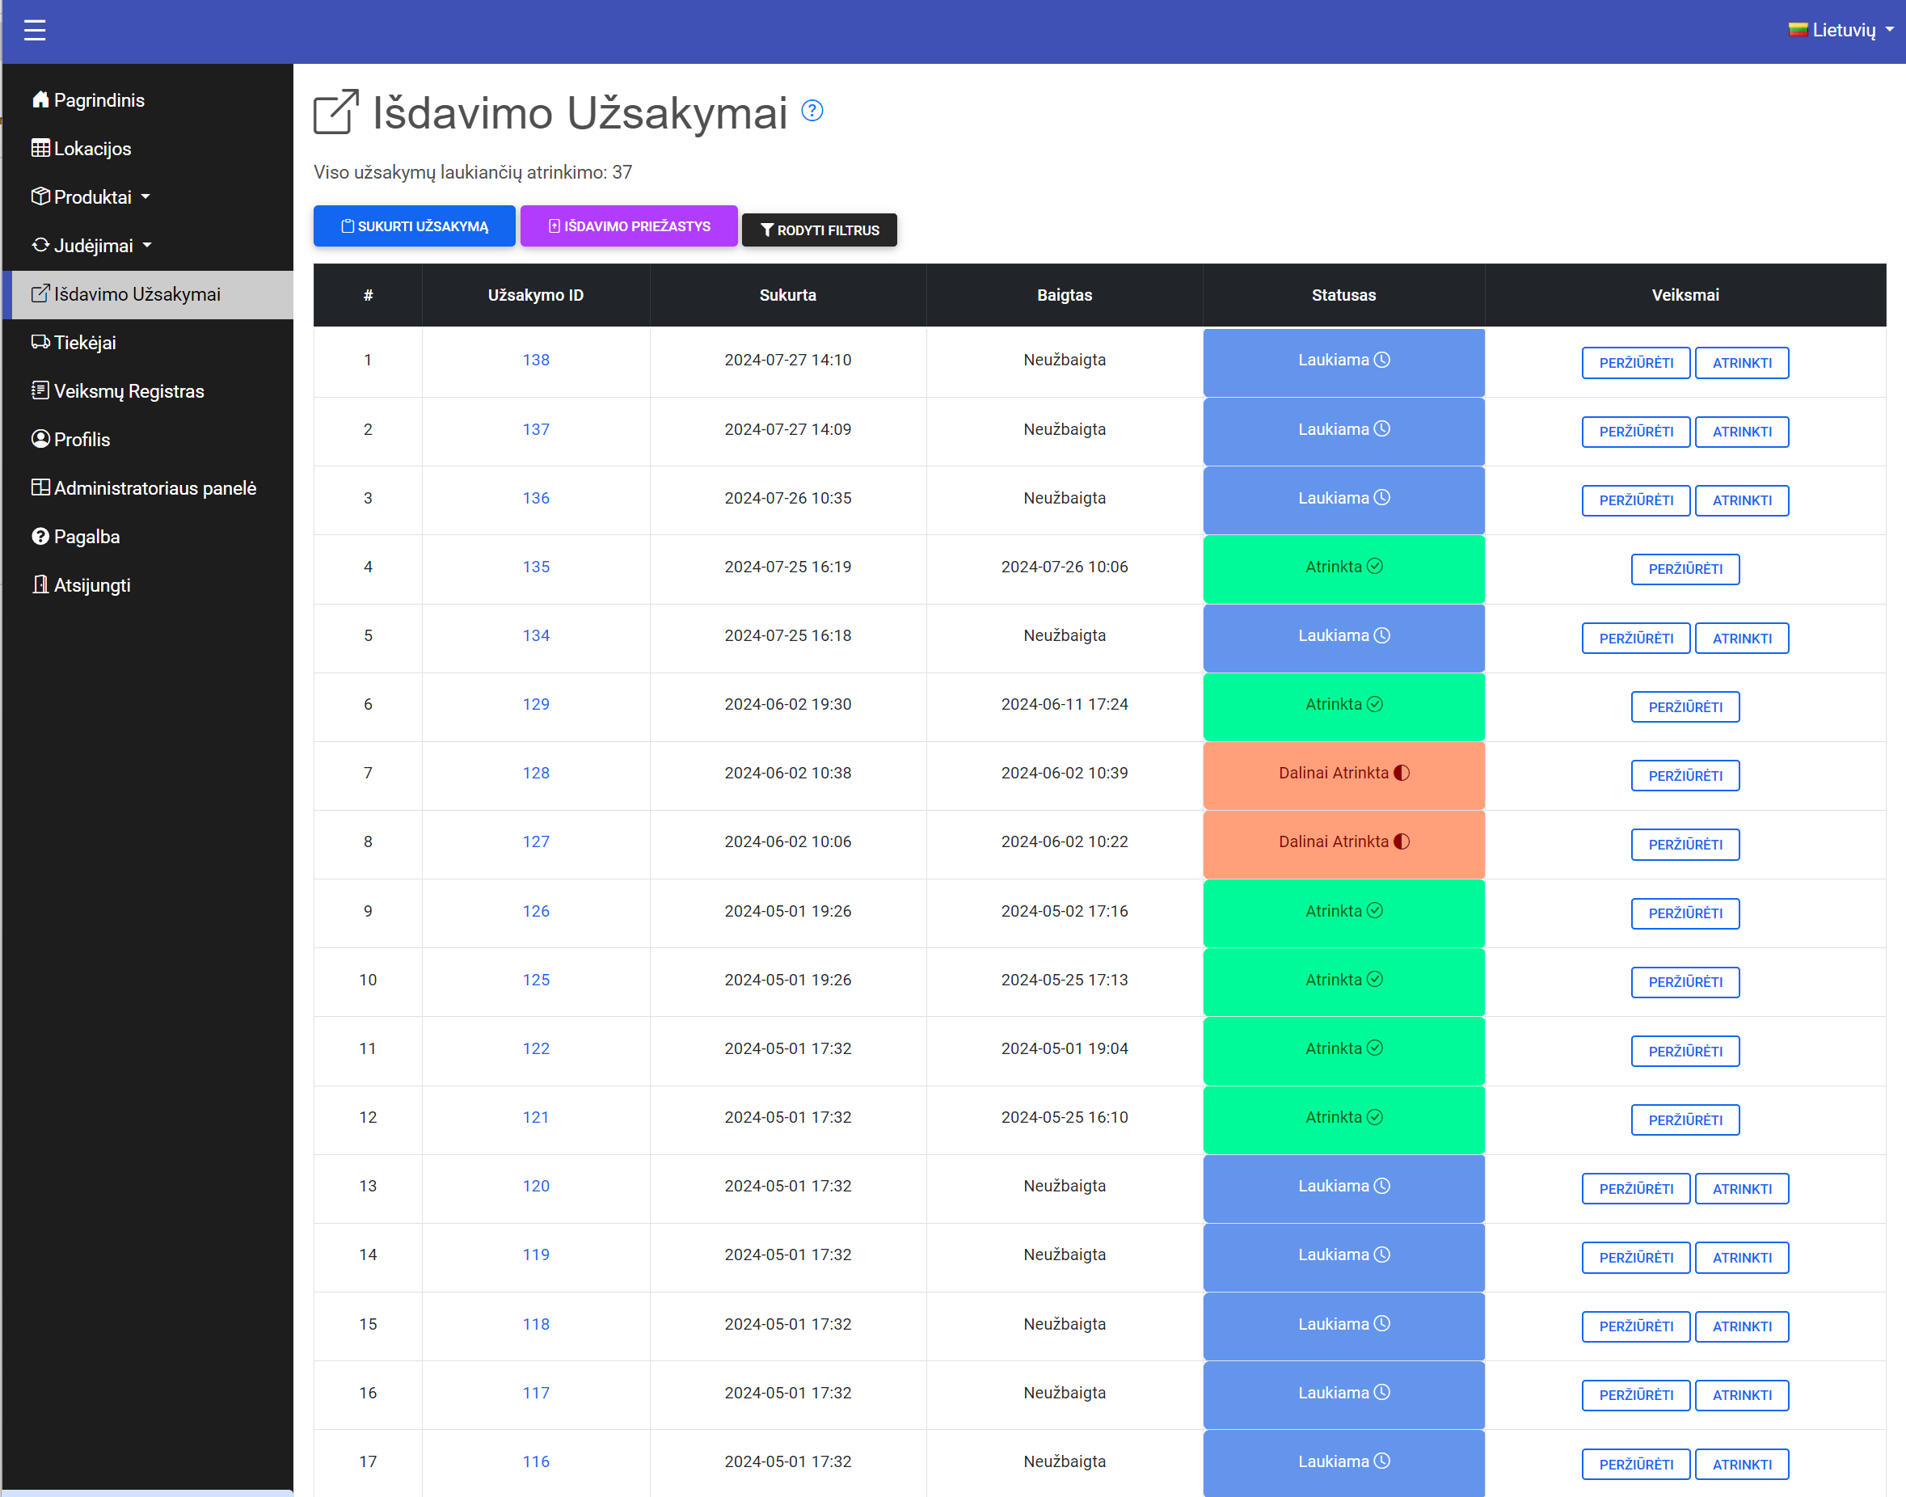The height and width of the screenshot is (1497, 1906).
Task: Click the Atsijungti logout door icon
Action: pos(40,584)
